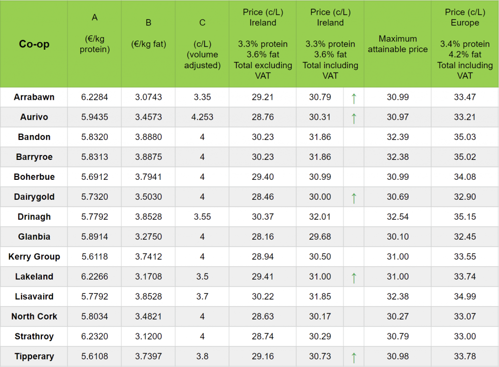Select the Co-op column header
Image resolution: width=499 pixels, height=367 pixels.
(34, 44)
